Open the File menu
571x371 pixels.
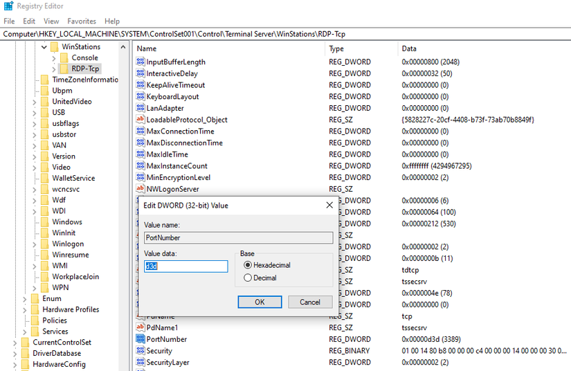pos(9,21)
